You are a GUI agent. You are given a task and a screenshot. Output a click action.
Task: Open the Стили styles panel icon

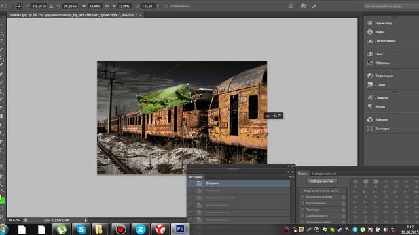tap(370, 85)
